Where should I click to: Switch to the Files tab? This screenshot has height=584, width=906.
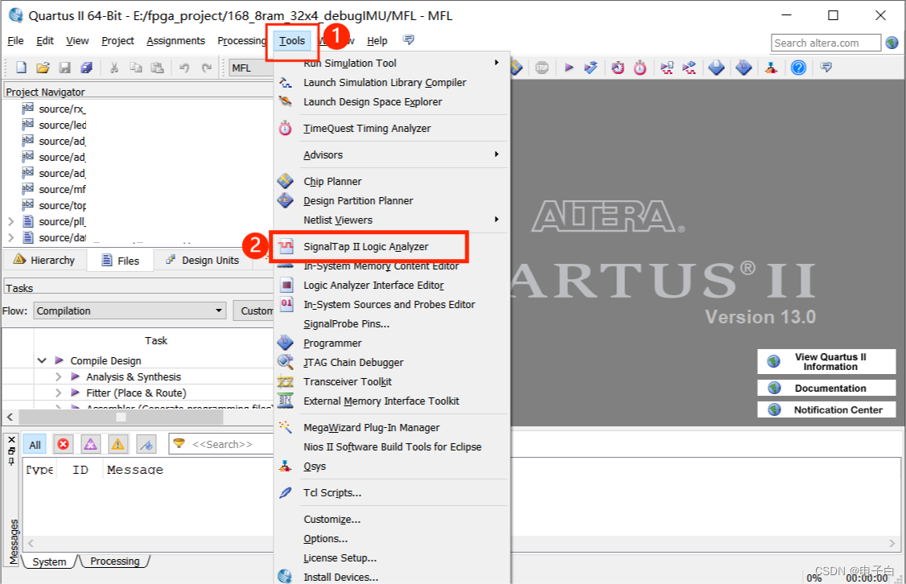pyautogui.click(x=120, y=261)
